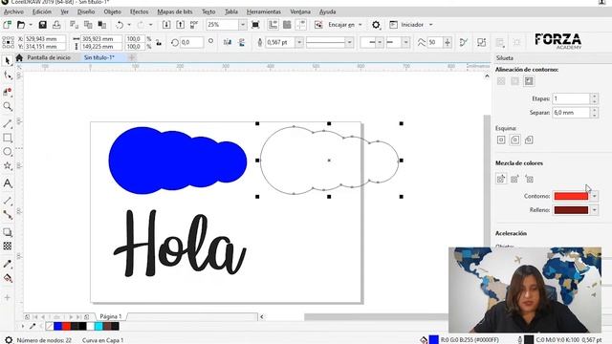This screenshot has height=344, width=612.
Task: Click the cyan swatch in document palette
Action: click(98, 326)
